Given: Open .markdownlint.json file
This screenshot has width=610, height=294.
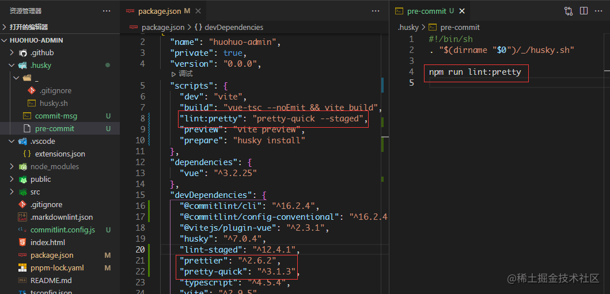Looking at the screenshot, I should pyautogui.click(x=62, y=217).
